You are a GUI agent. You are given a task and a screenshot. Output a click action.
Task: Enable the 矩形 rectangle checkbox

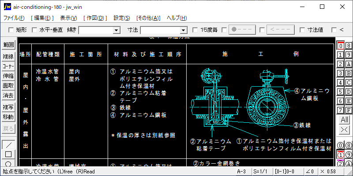pos(11,30)
